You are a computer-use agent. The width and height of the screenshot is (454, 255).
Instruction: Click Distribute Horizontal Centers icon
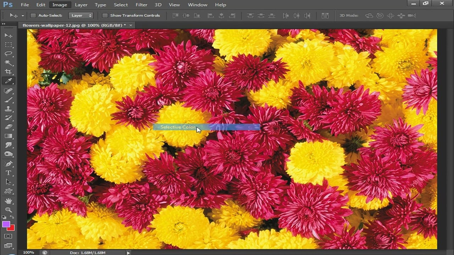(x=297, y=16)
